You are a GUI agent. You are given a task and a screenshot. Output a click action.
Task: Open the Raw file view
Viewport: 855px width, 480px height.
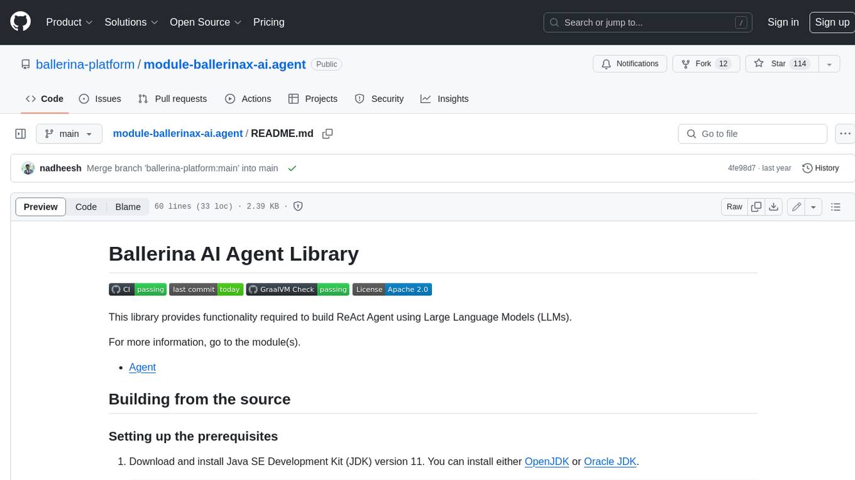(x=734, y=207)
